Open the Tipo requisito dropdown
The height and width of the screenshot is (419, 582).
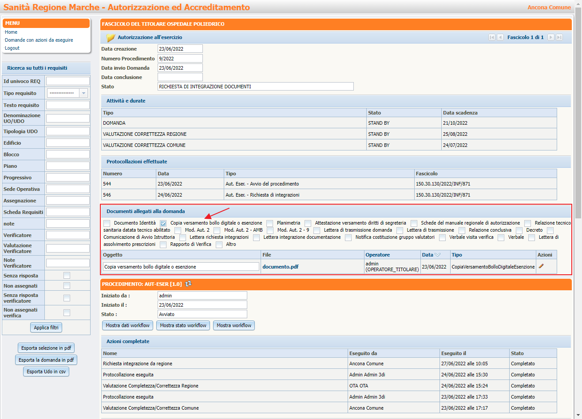pyautogui.click(x=83, y=93)
